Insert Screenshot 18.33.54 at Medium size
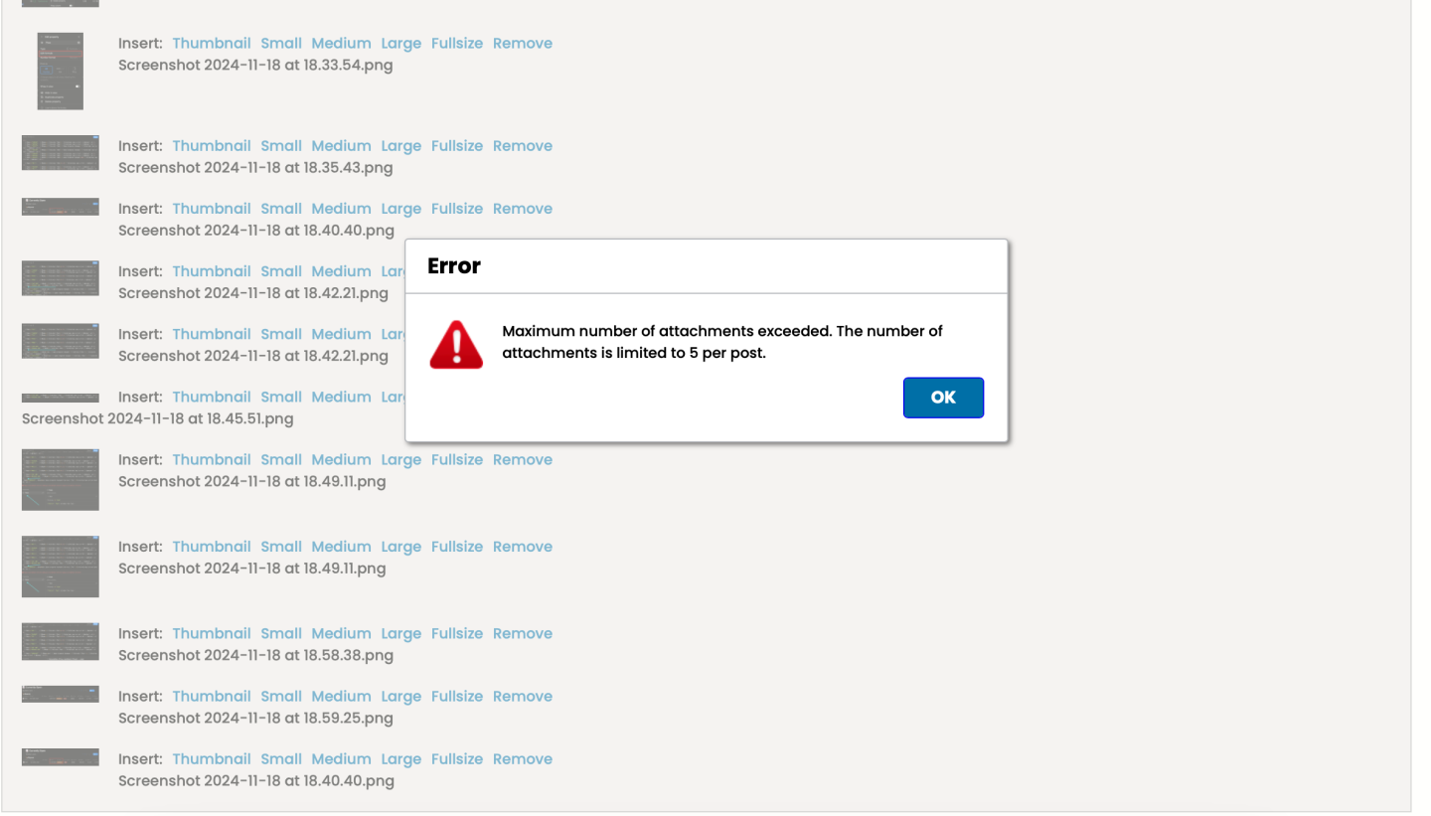 [341, 44]
